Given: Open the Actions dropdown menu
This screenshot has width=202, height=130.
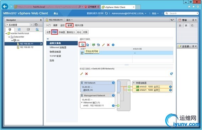Looking at the screenshot, I should 69,20.
